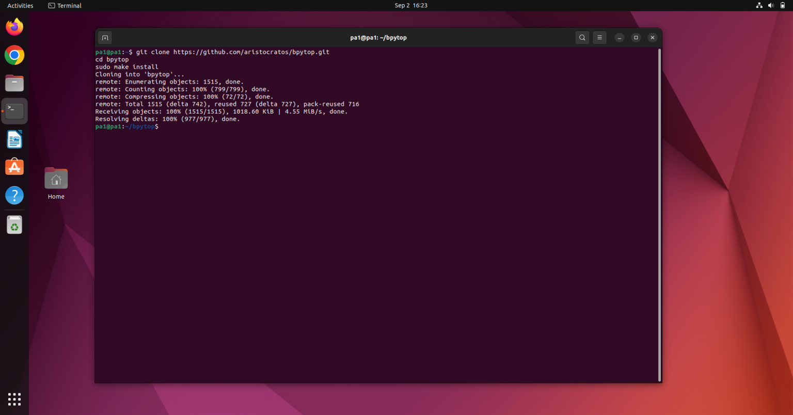Open the terminal hamburger menu
Image resolution: width=793 pixels, height=415 pixels.
[x=599, y=37]
